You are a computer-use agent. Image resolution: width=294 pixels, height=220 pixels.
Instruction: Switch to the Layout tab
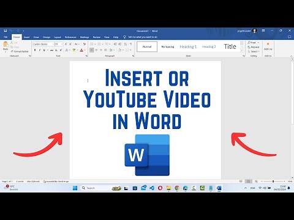click(x=58, y=37)
